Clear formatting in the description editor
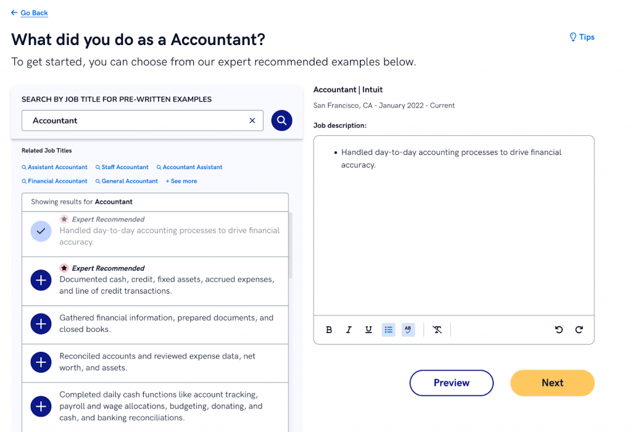Screen dimensions: 632x432 [x=437, y=330]
